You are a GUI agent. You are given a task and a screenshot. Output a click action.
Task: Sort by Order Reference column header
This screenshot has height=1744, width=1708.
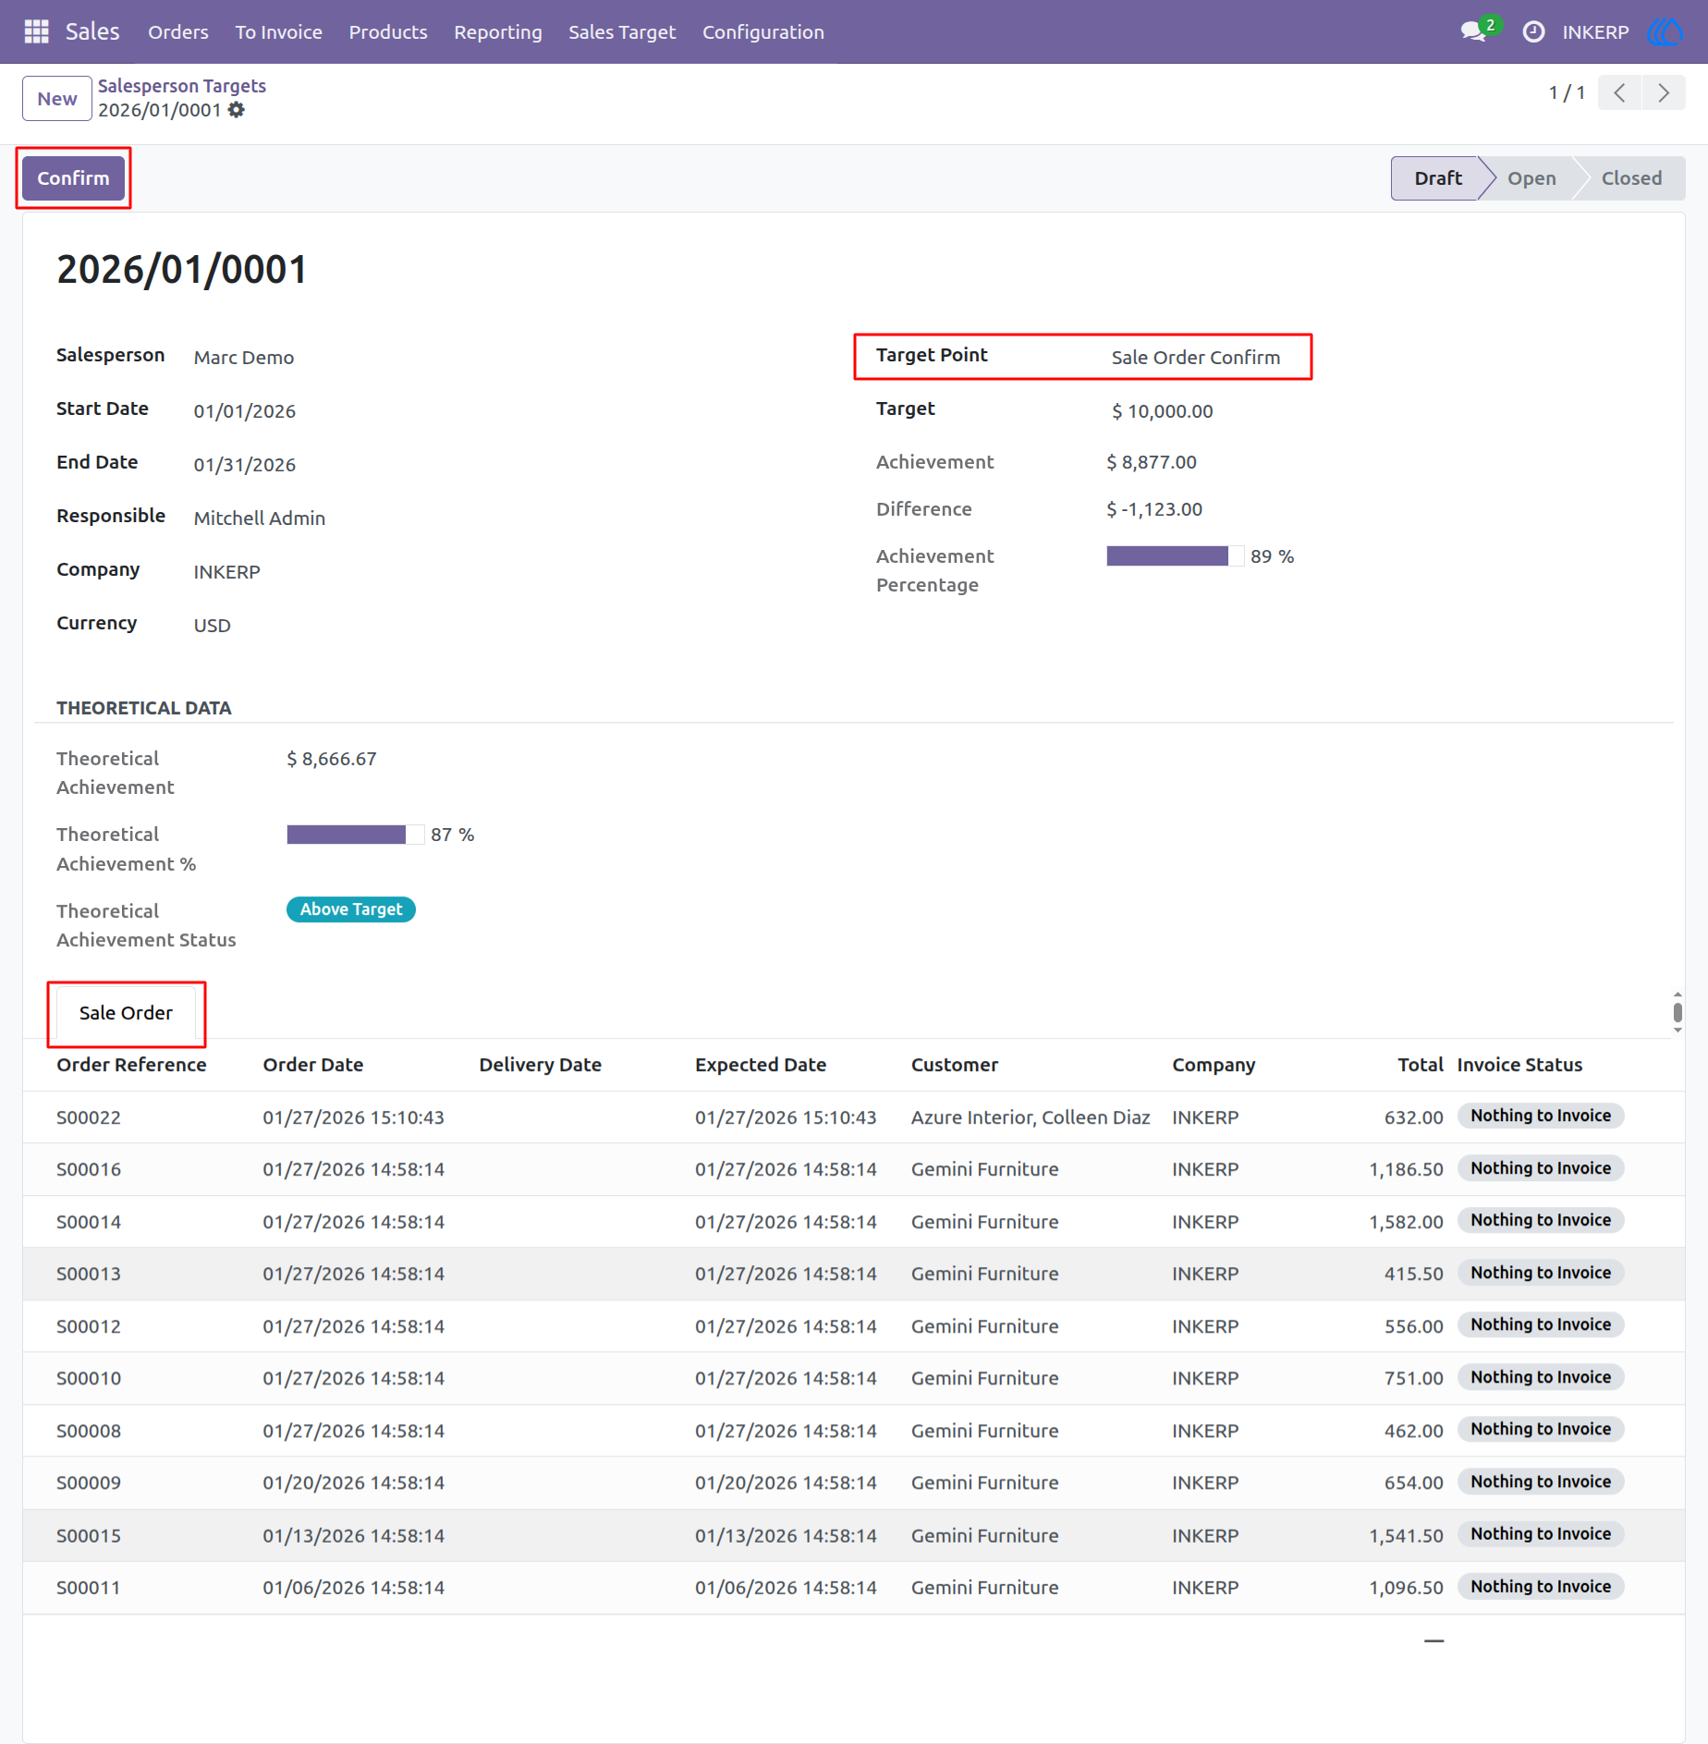click(131, 1065)
